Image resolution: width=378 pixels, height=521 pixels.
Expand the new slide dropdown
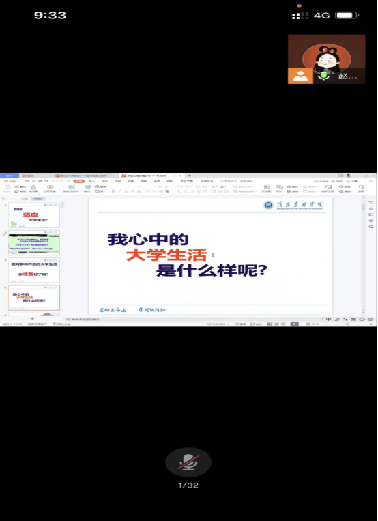pos(72,191)
